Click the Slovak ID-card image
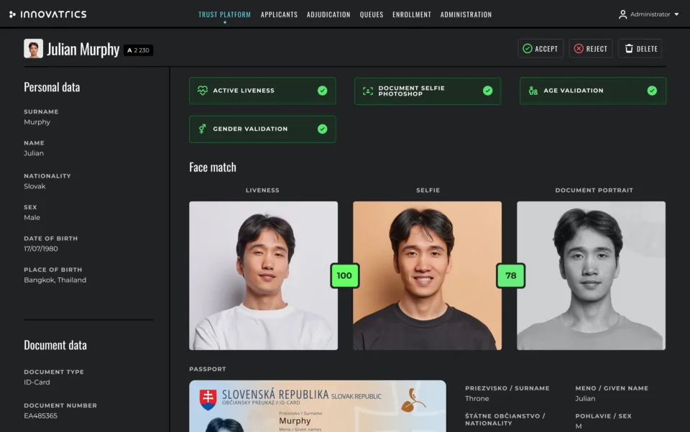 tap(317, 406)
